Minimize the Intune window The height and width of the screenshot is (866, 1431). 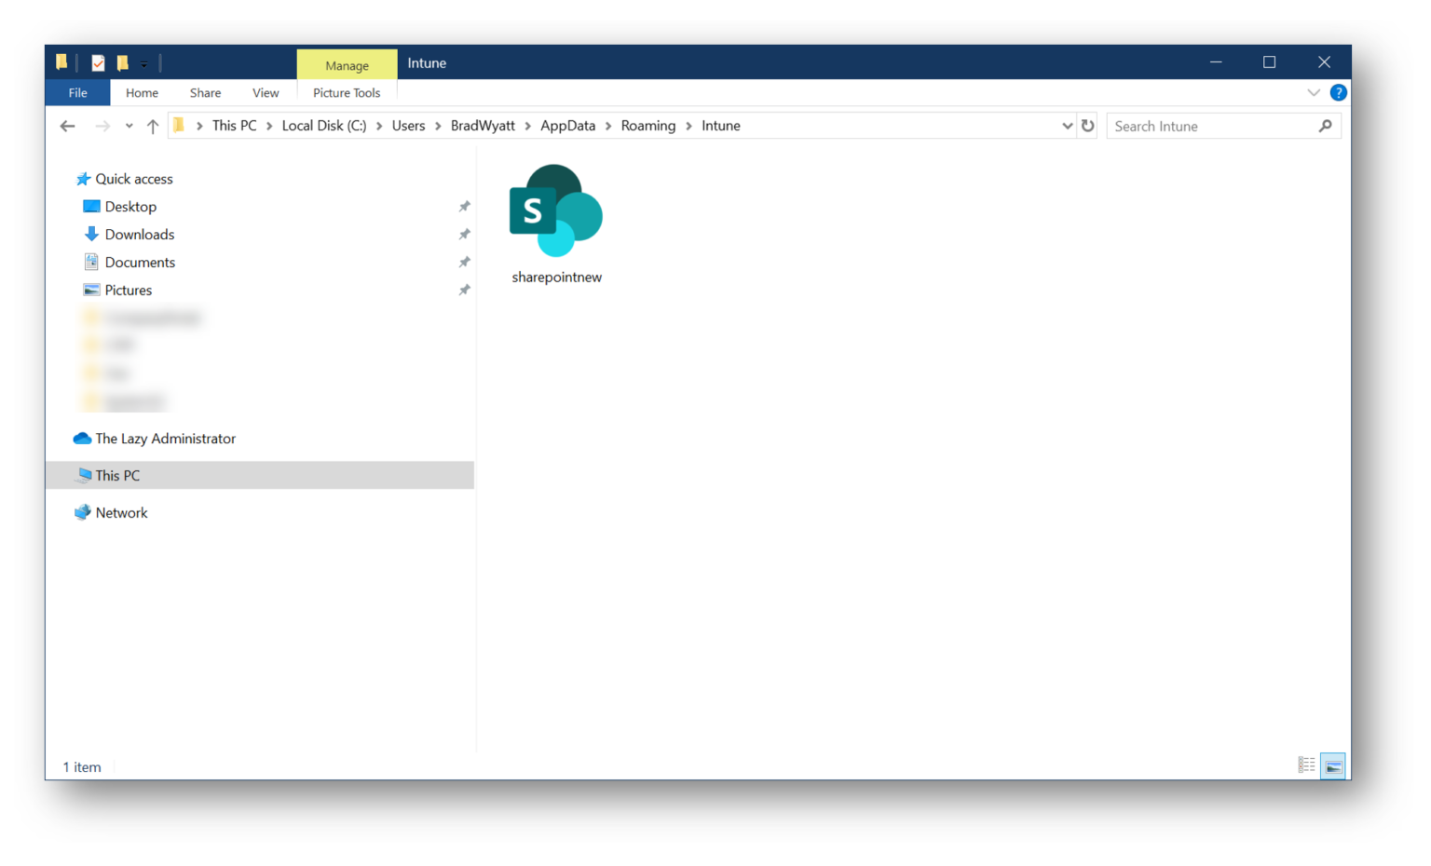coord(1216,62)
